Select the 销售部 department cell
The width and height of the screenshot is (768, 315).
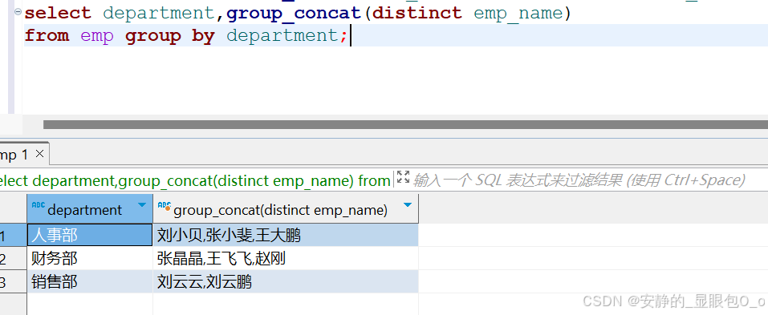tap(90, 281)
